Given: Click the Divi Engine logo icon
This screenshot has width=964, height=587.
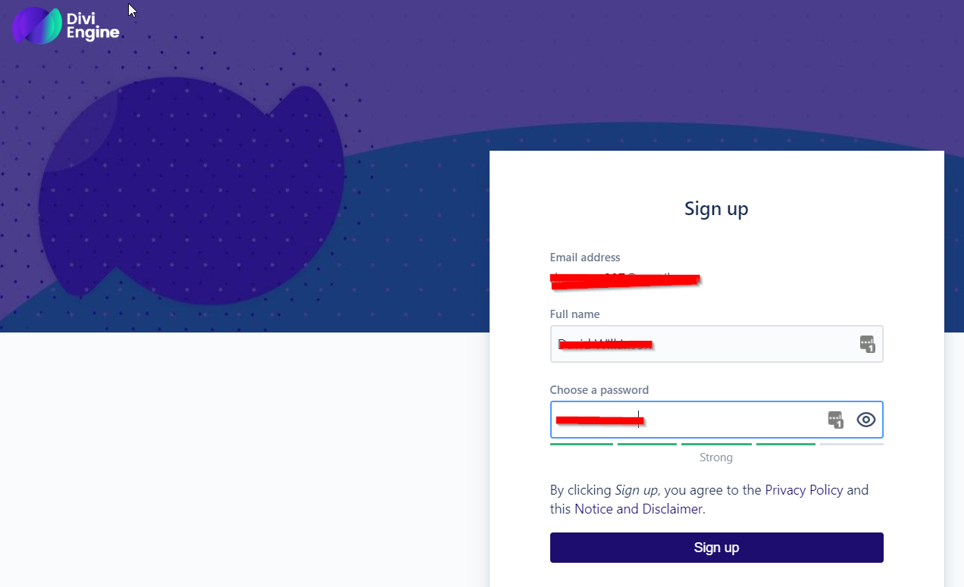Looking at the screenshot, I should click(x=36, y=26).
